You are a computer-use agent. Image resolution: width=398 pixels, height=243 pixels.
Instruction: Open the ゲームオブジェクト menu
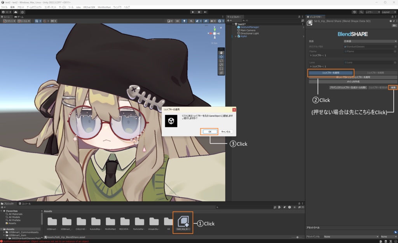coord(34,7)
